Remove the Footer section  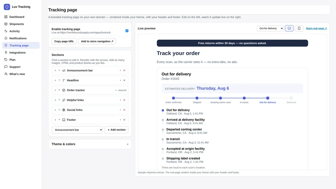pos(124,120)
